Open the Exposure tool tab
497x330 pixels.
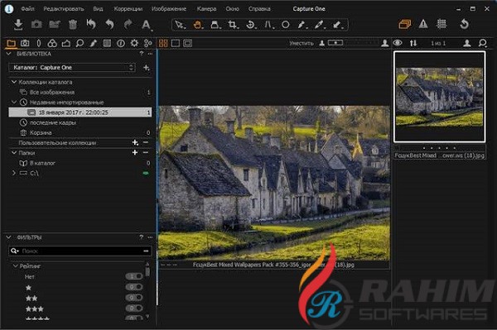[x=66, y=43]
